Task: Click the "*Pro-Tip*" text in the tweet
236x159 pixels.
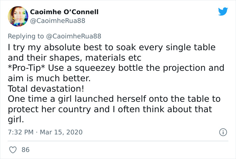Action: 26,68
